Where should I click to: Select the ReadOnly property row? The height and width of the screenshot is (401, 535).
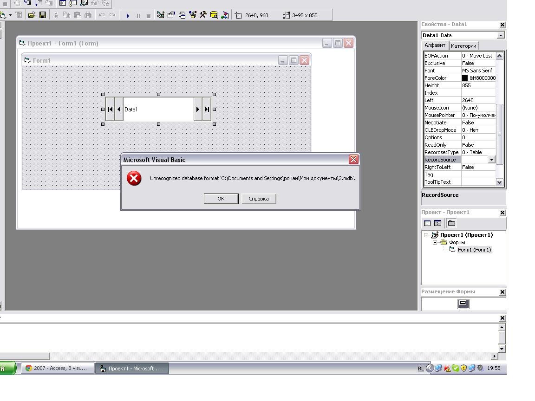pyautogui.click(x=460, y=145)
